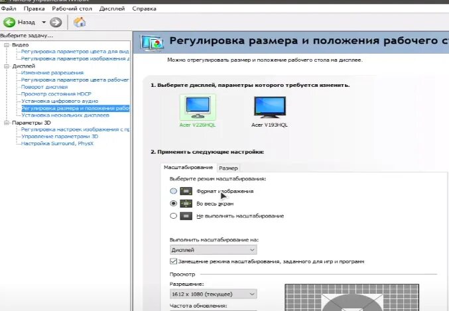Select the Формат изображения radio button

[x=173, y=191]
